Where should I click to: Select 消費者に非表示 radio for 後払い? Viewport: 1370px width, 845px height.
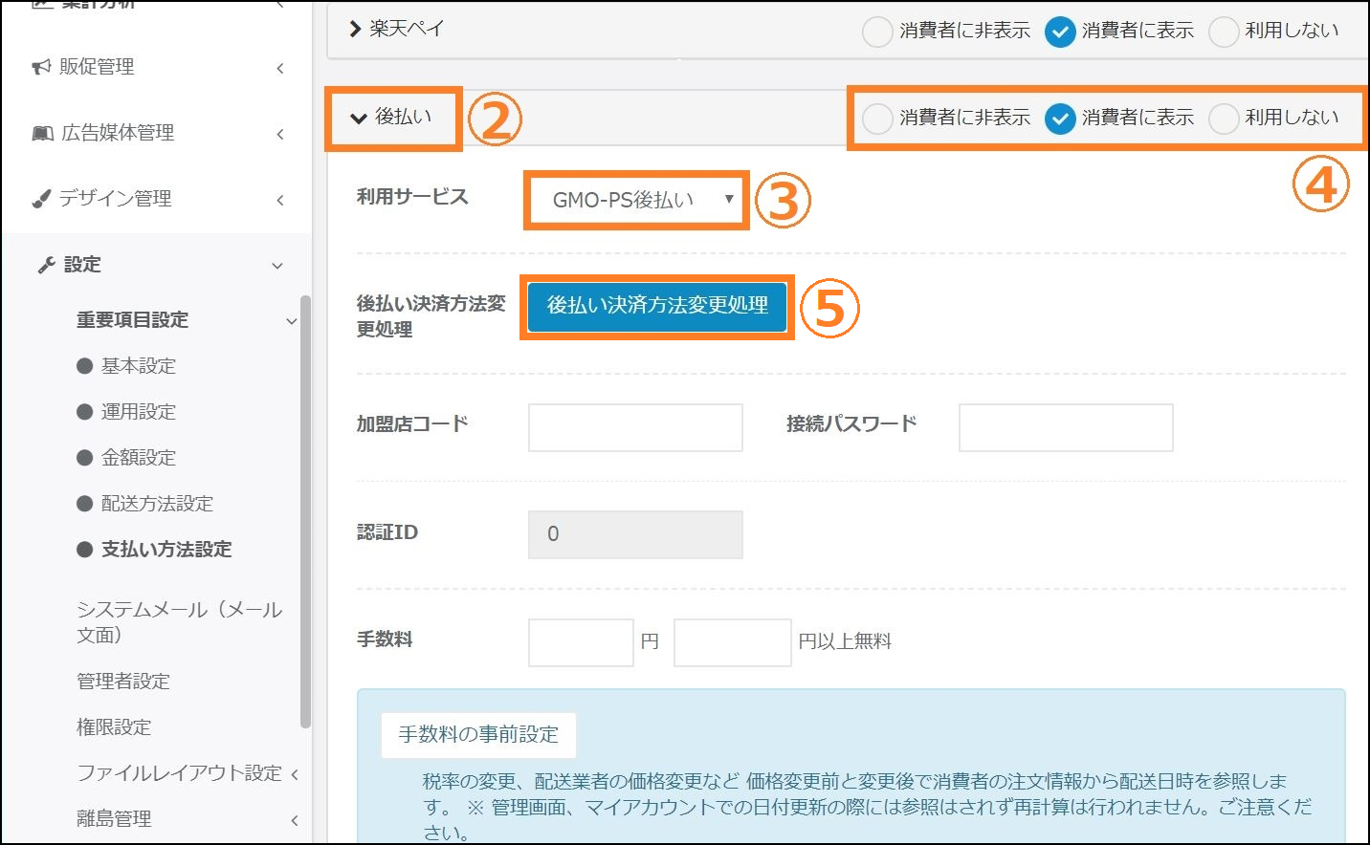(x=876, y=119)
